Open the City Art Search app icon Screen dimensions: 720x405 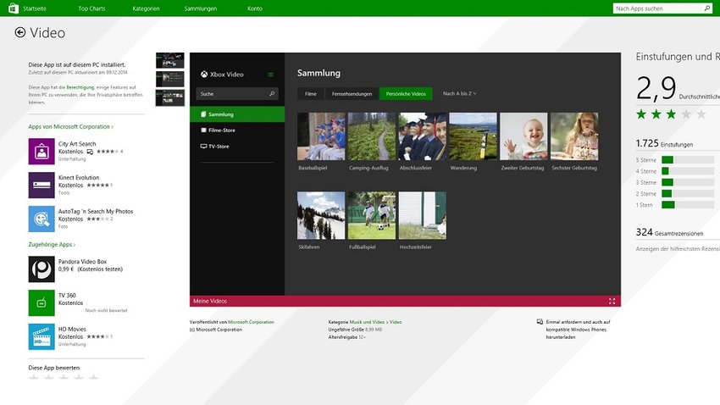[x=42, y=151]
